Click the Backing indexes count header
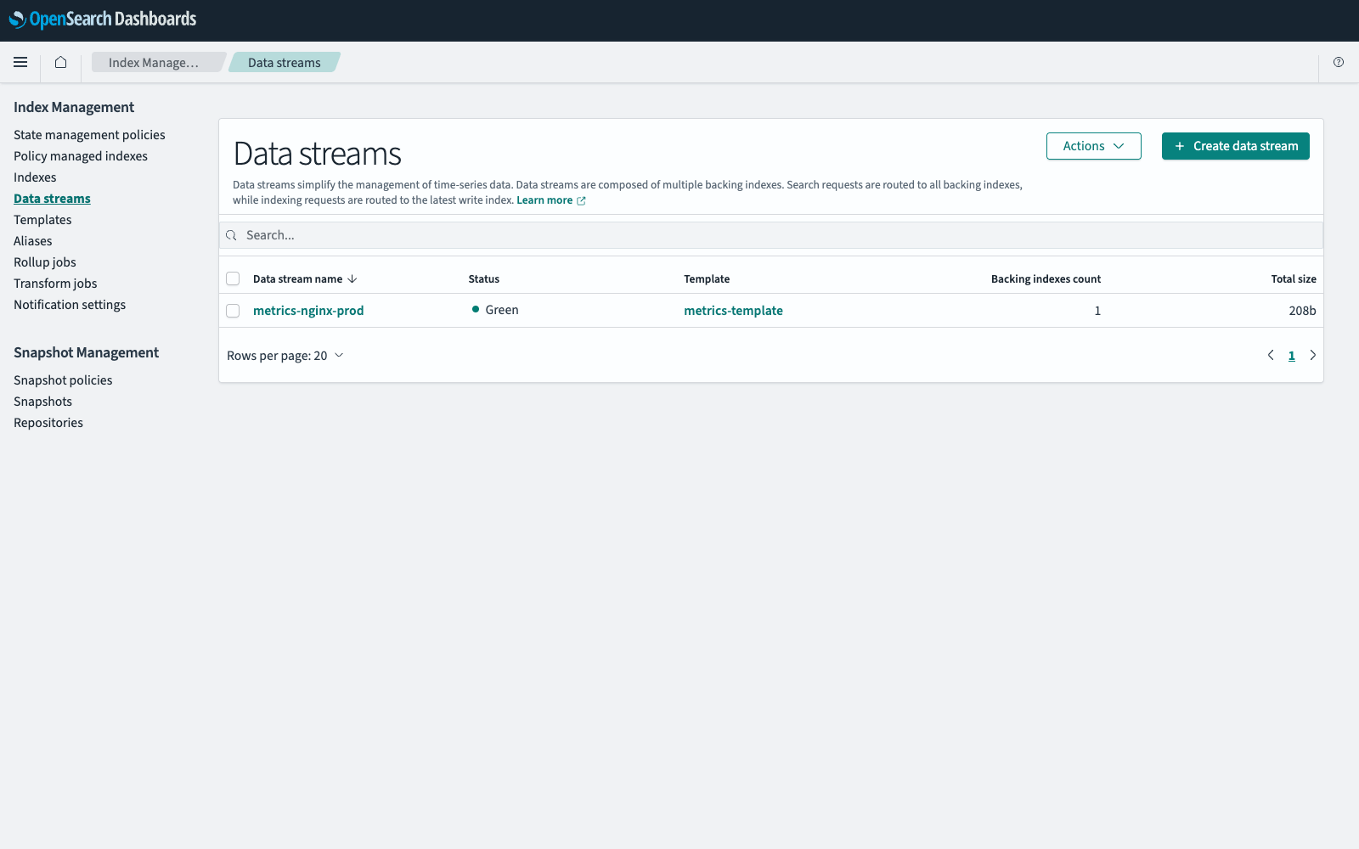 pos(1046,278)
